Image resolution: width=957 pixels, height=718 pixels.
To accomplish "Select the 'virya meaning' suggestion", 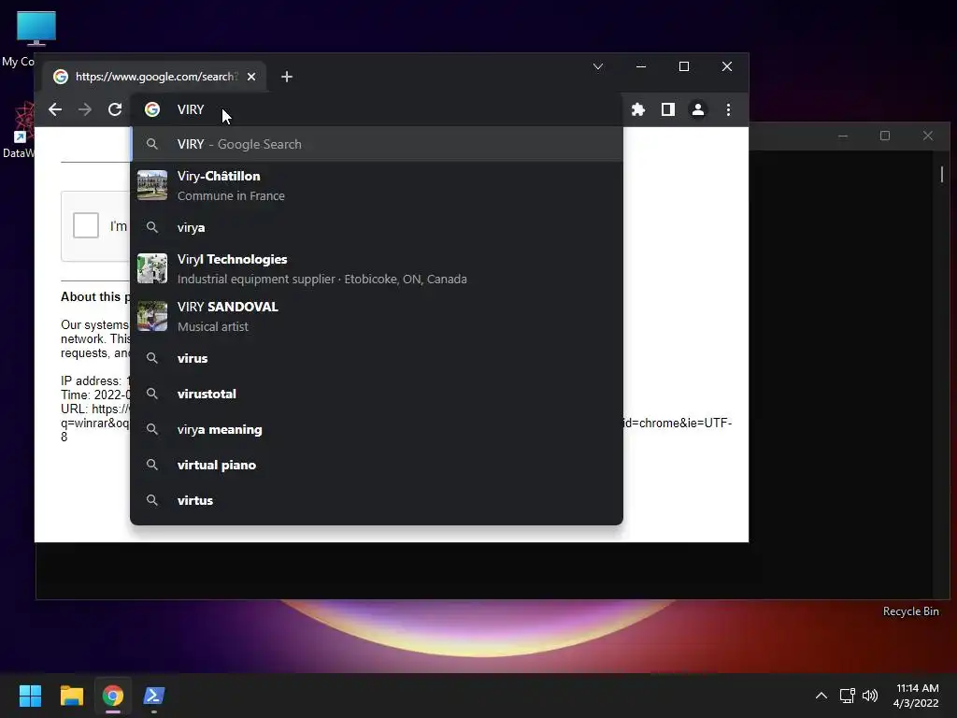I will (377, 429).
